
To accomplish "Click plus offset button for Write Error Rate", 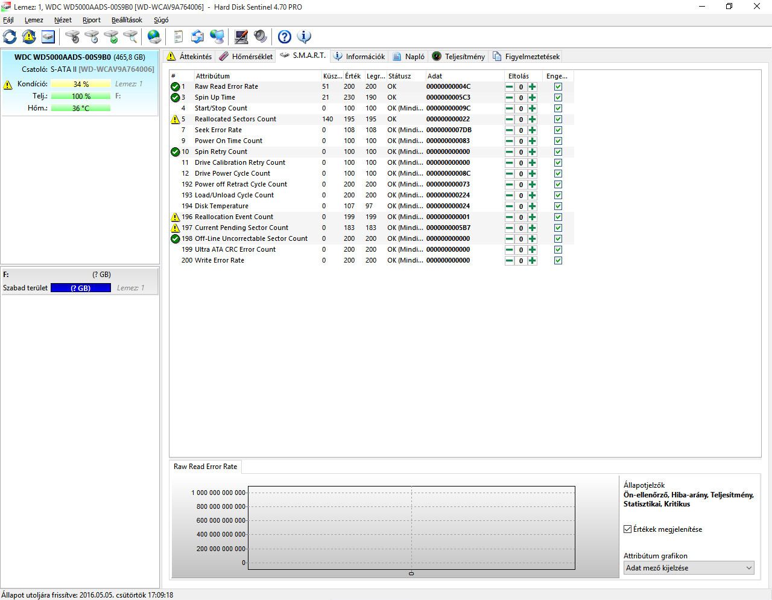I will [x=532, y=261].
